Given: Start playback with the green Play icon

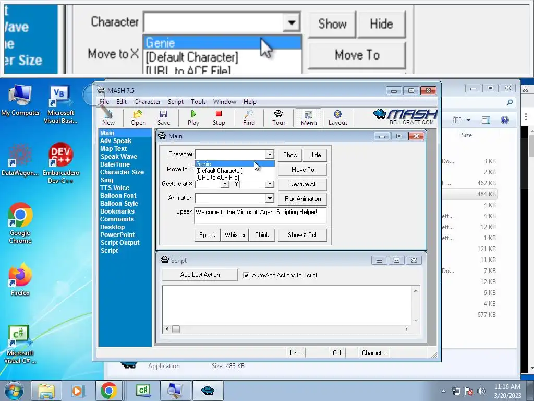Looking at the screenshot, I should [x=193, y=117].
